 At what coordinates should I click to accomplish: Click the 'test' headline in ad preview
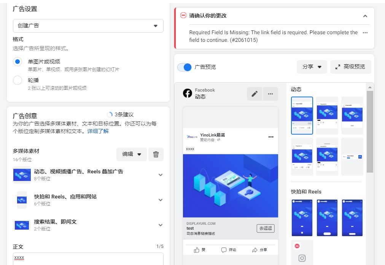[190, 228]
